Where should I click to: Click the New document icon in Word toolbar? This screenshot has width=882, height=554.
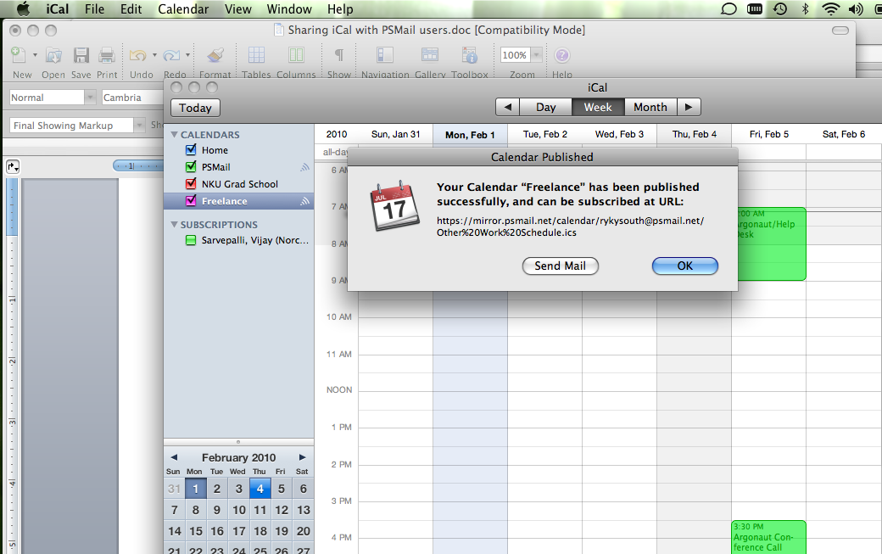pos(19,55)
